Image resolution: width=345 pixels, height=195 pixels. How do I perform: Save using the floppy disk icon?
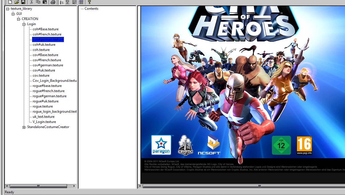23,2
